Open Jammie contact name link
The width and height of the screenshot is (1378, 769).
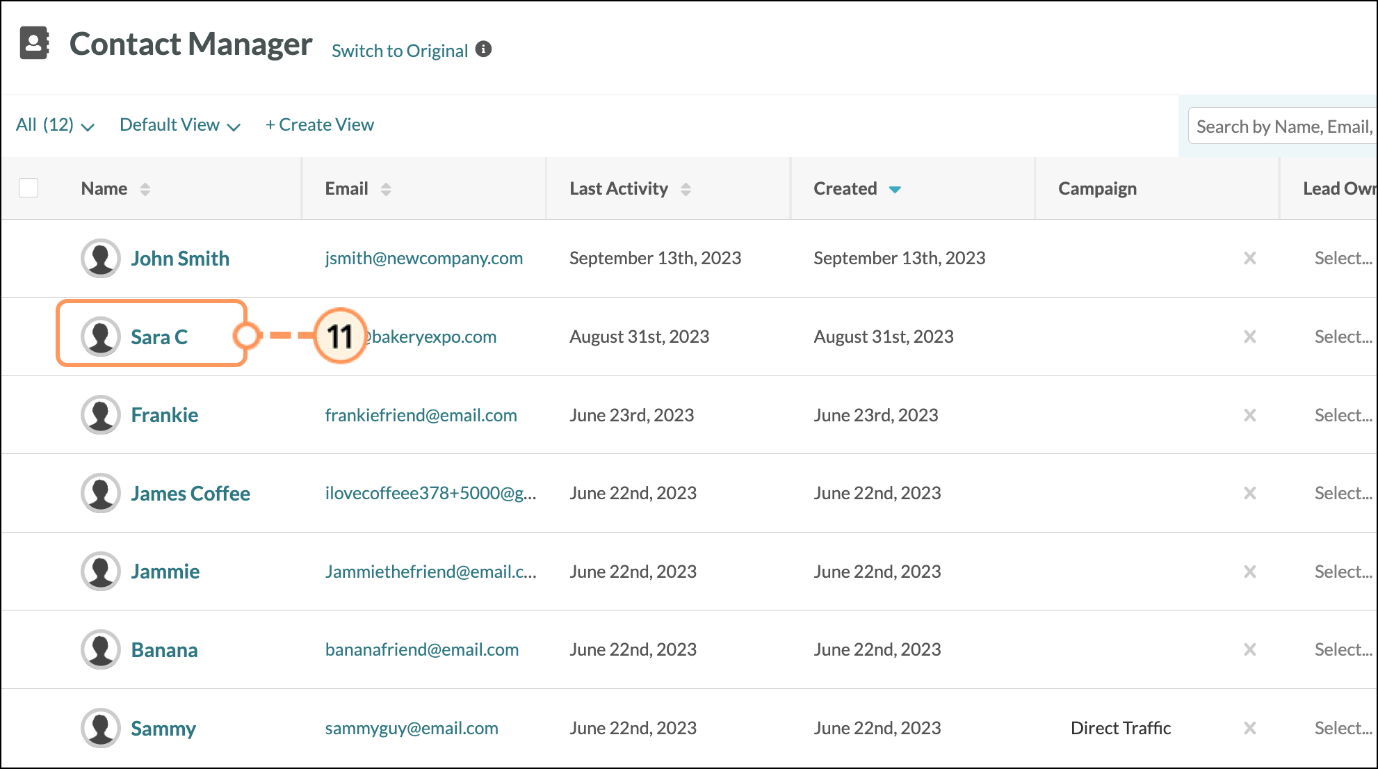165,572
